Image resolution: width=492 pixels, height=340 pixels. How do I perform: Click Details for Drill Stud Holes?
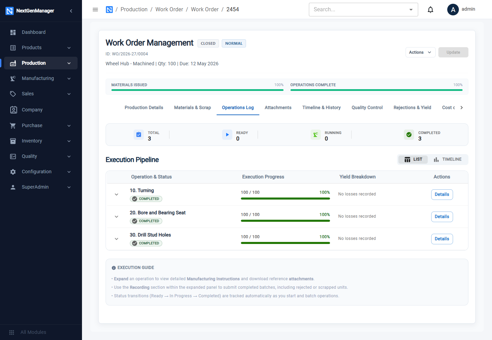pyautogui.click(x=442, y=239)
